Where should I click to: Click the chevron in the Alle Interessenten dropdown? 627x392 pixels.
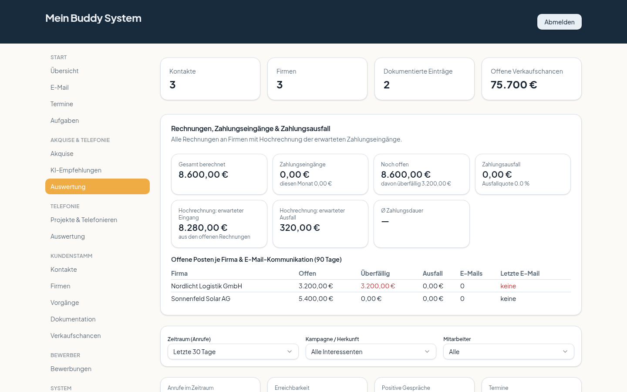[x=427, y=351]
